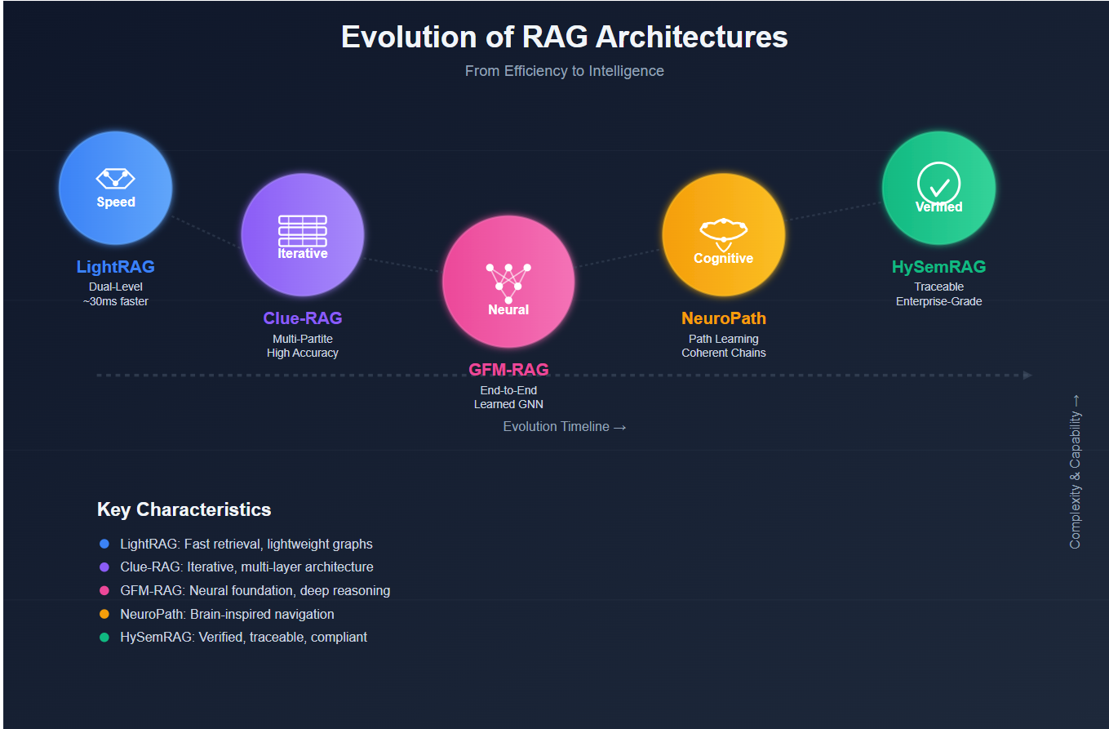Click the "Cognitive" label inside the orange circle
The height and width of the screenshot is (729, 1109).
[x=723, y=258]
